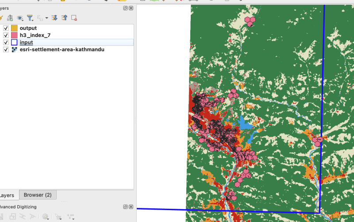Click the pink h3_index_7 color swatch
The height and width of the screenshot is (222, 354).
14,35
